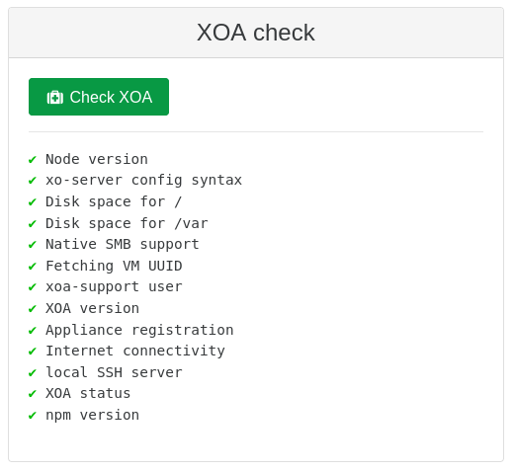Click the checkmark beside Node version
The image size is (514, 471).
(x=33, y=160)
